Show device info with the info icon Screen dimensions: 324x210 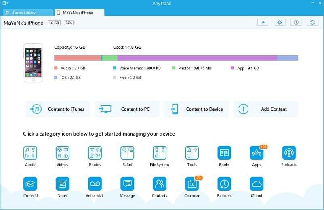tap(296, 22)
